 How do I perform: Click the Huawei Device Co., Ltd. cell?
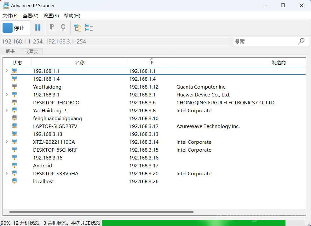[x=203, y=95]
